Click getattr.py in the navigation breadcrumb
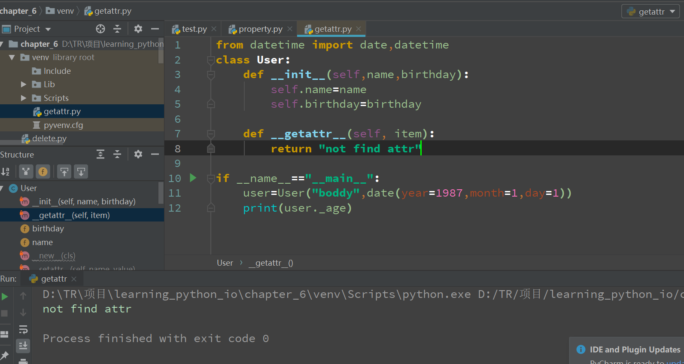The height and width of the screenshot is (364, 684). coord(108,11)
